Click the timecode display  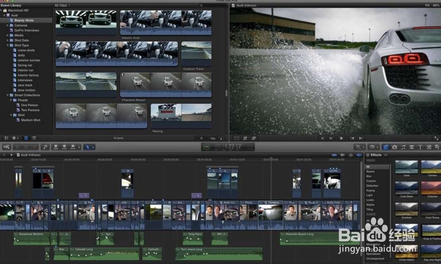[x=228, y=147]
